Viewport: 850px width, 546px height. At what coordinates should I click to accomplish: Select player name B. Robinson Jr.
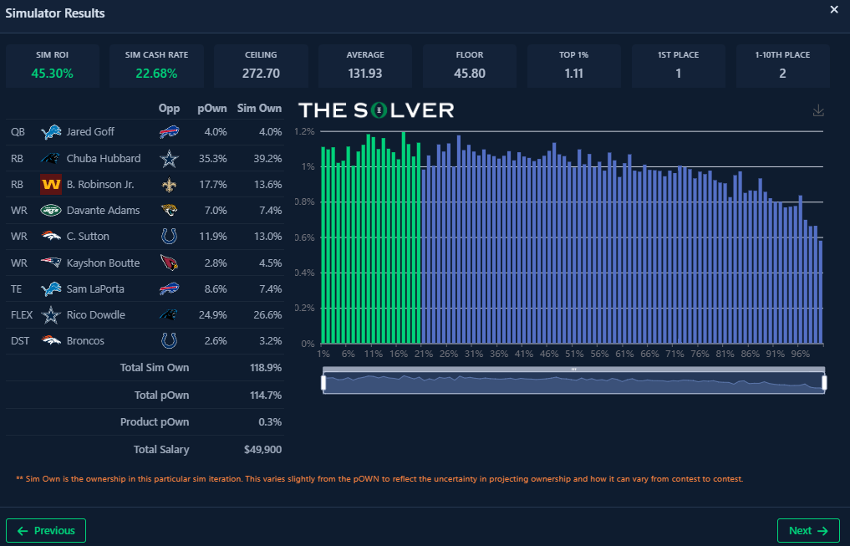(100, 184)
